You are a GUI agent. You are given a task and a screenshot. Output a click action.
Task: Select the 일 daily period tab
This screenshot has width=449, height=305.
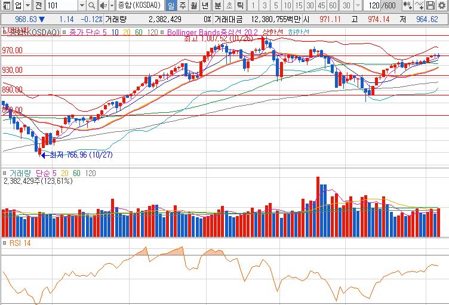click(x=171, y=5)
